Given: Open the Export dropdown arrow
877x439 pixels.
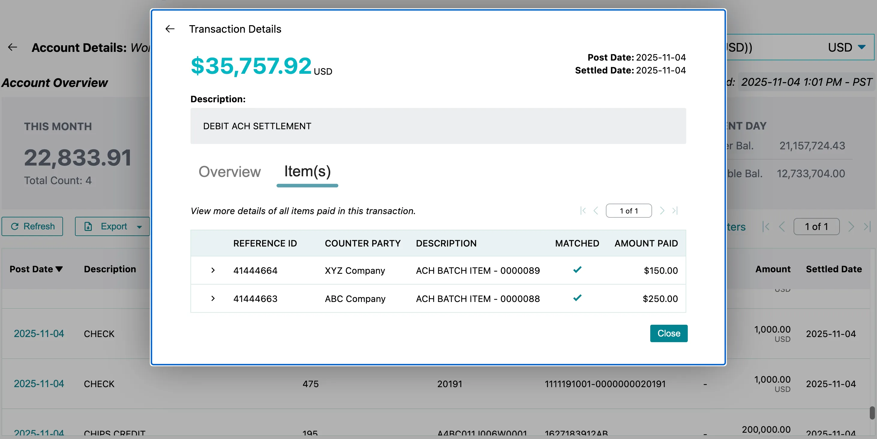Looking at the screenshot, I should 139,227.
